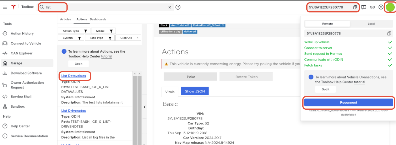This screenshot has height=145, width=396.
Task: Click the offline for a day tag
Action: pyautogui.click(x=170, y=32)
